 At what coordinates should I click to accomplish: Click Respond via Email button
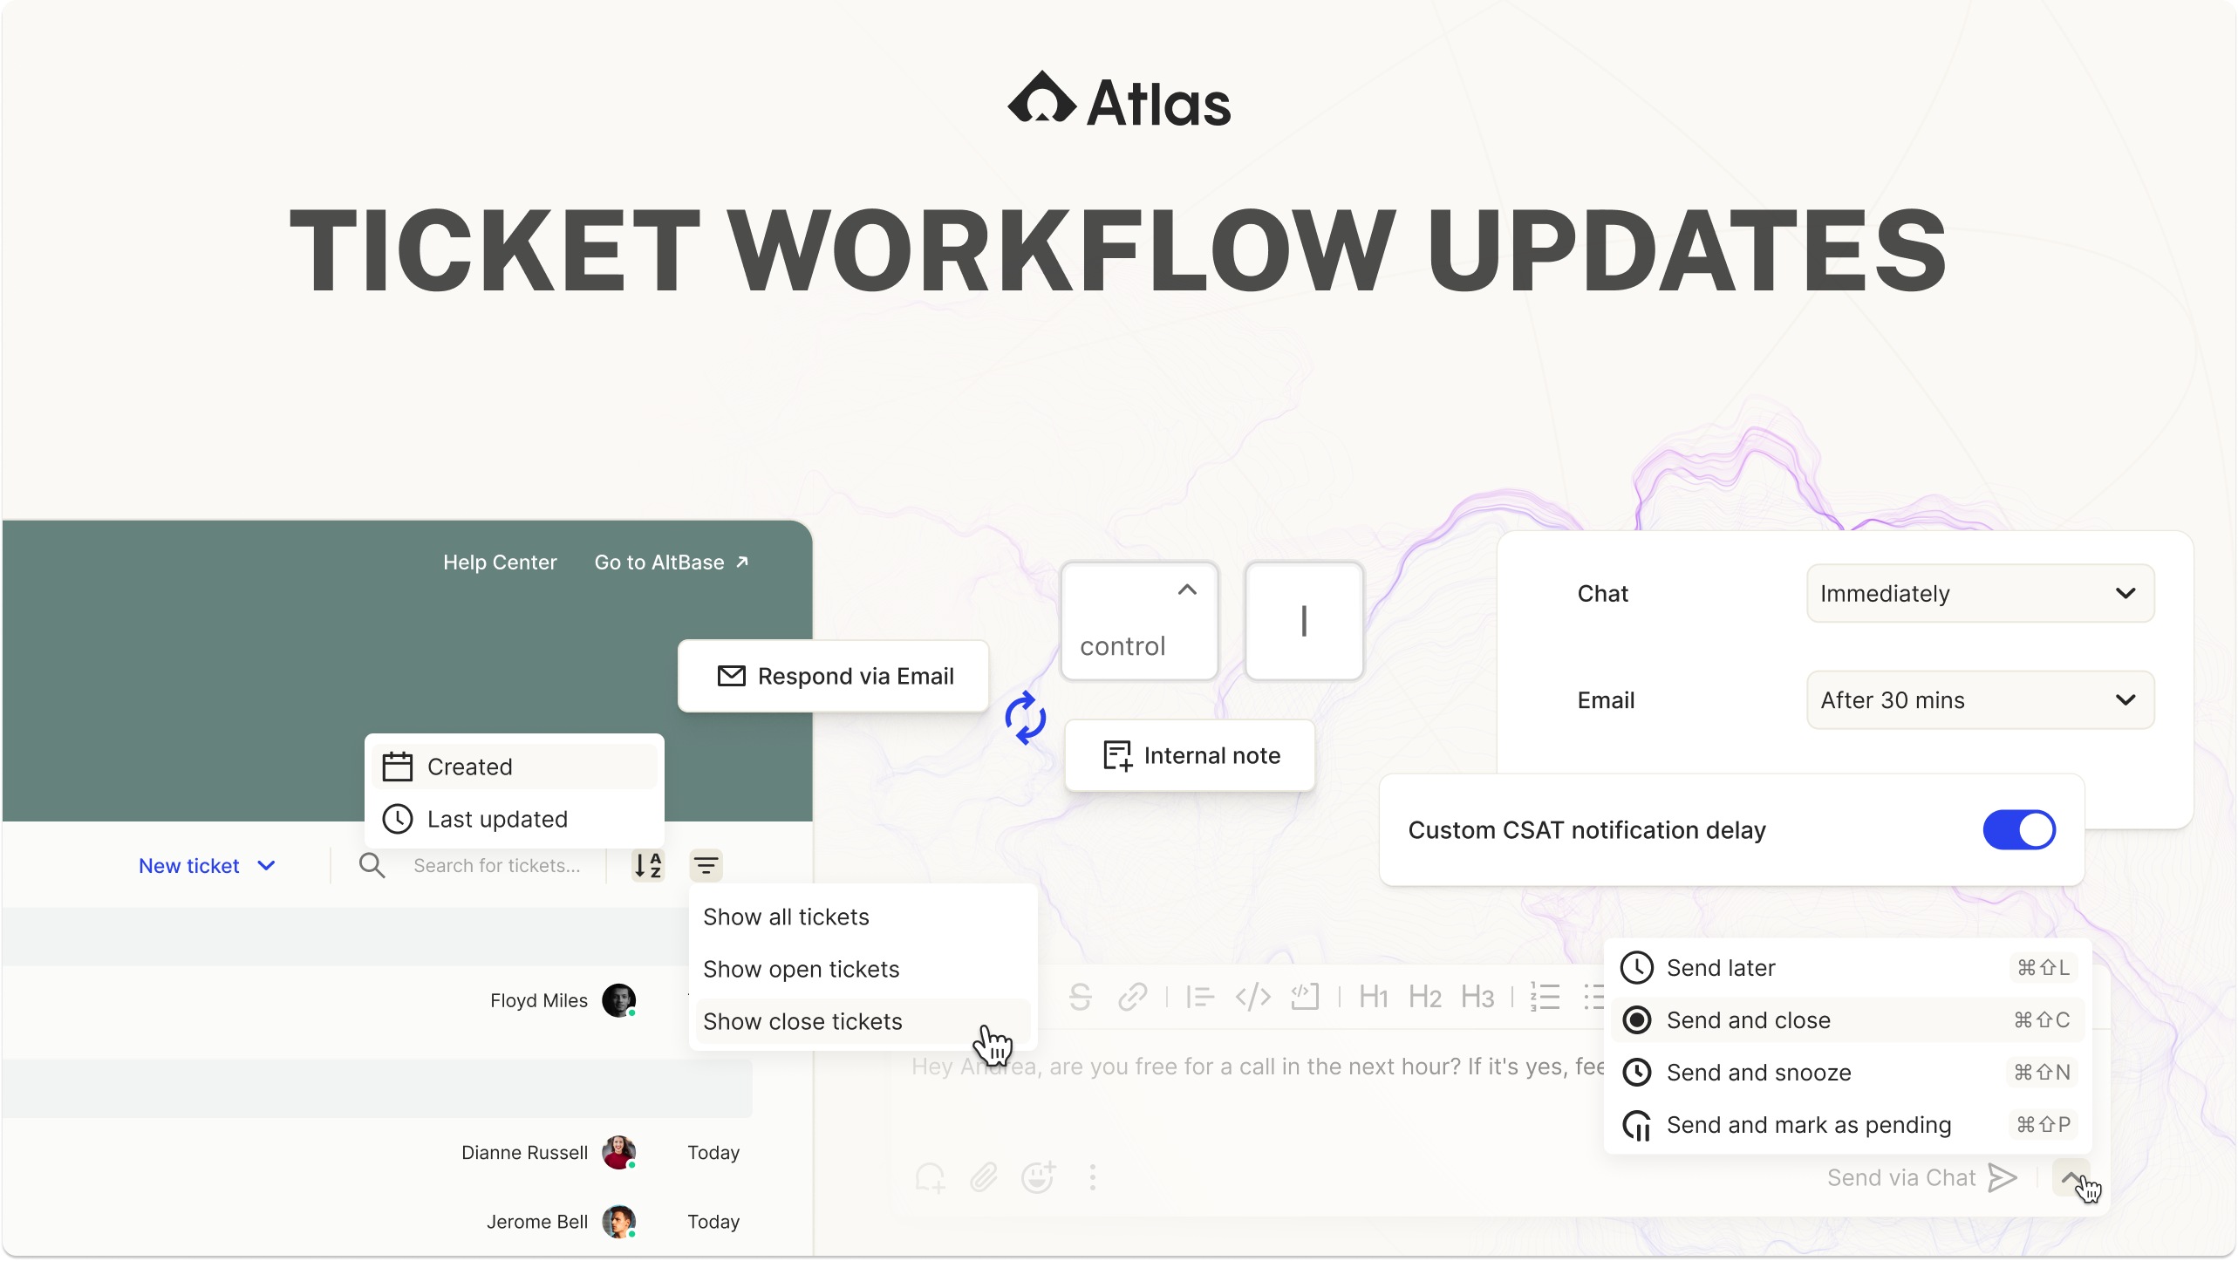834,676
